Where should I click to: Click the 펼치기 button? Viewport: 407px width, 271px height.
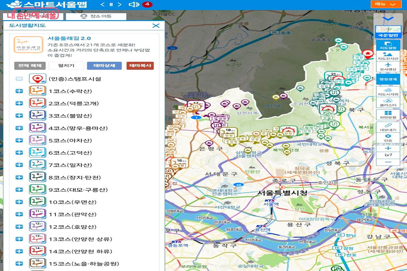(66, 66)
